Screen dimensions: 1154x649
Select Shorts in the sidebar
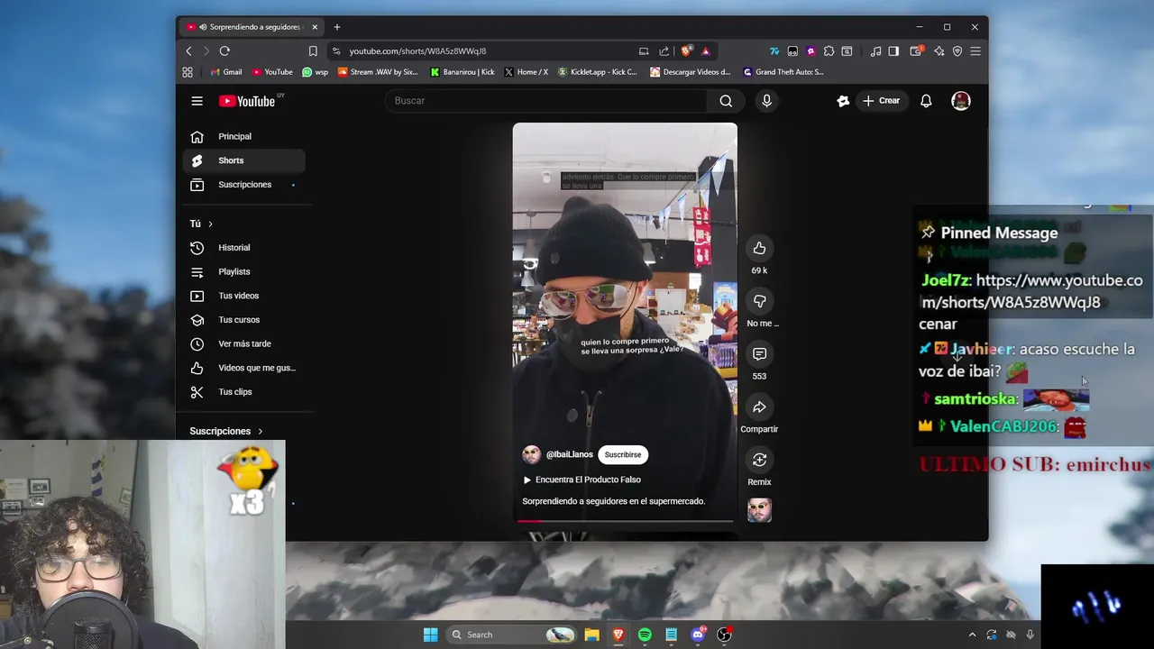coord(244,160)
